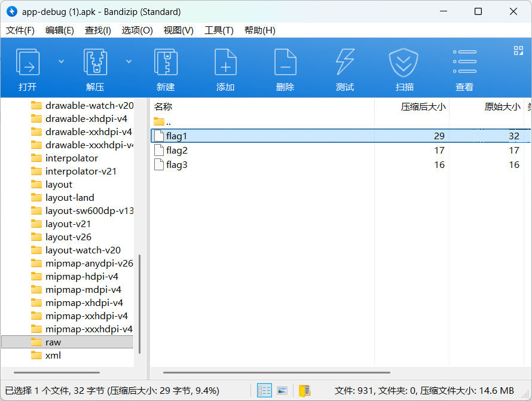Select the xml folder in tree
Viewport: 532px width, 401px height.
coord(46,355)
